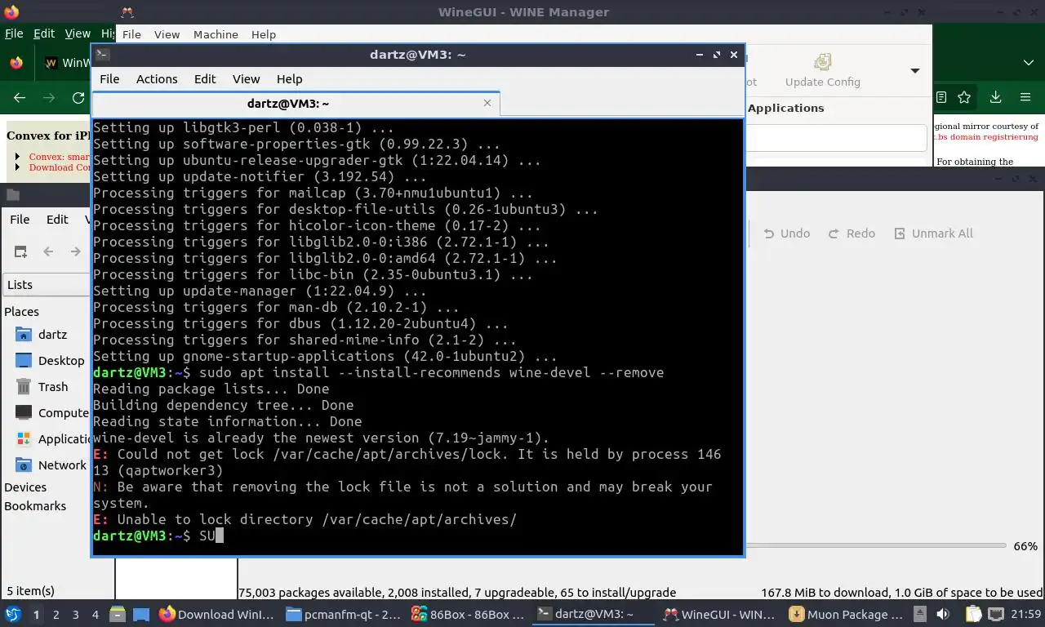Open the Lists side pane dropdown
This screenshot has height=627, width=1045.
pos(47,284)
